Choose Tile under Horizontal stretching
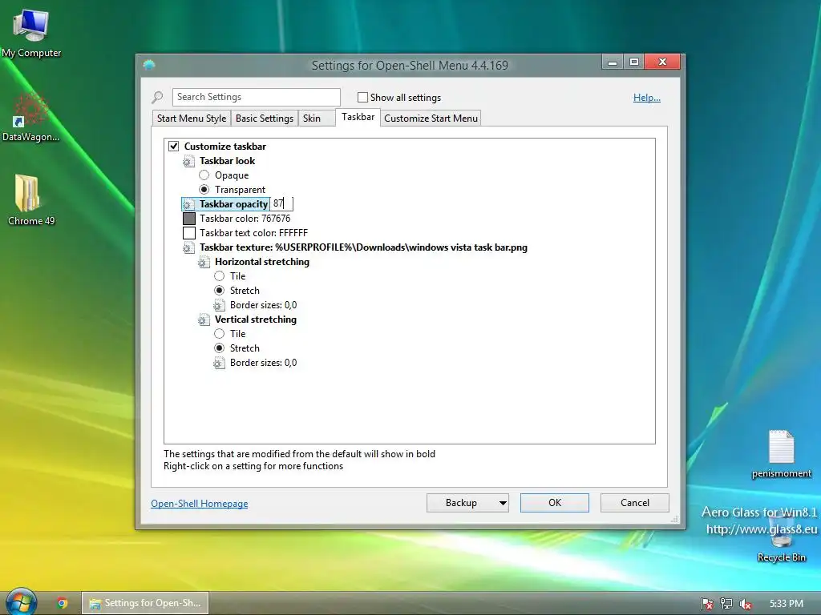Screen dimensions: 821x615 point(220,276)
